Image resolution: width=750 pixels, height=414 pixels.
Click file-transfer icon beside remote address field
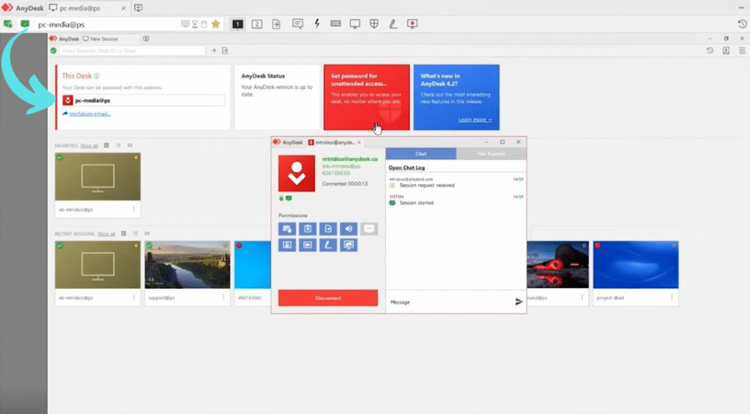[x=225, y=50]
